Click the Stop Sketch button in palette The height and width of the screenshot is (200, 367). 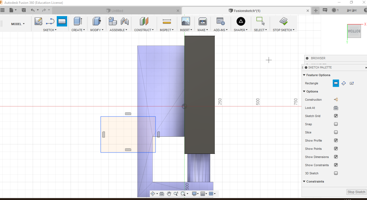tap(356, 192)
